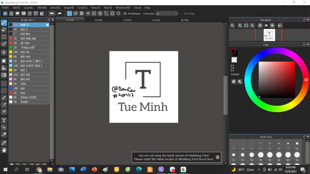Screen dimensions: 310x174
Task: Select the Gradient tool
Action: point(4,75)
